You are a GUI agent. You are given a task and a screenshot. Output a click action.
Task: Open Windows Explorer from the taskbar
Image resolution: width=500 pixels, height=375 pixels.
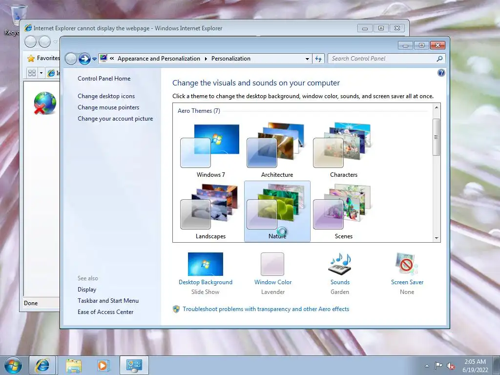(x=74, y=366)
